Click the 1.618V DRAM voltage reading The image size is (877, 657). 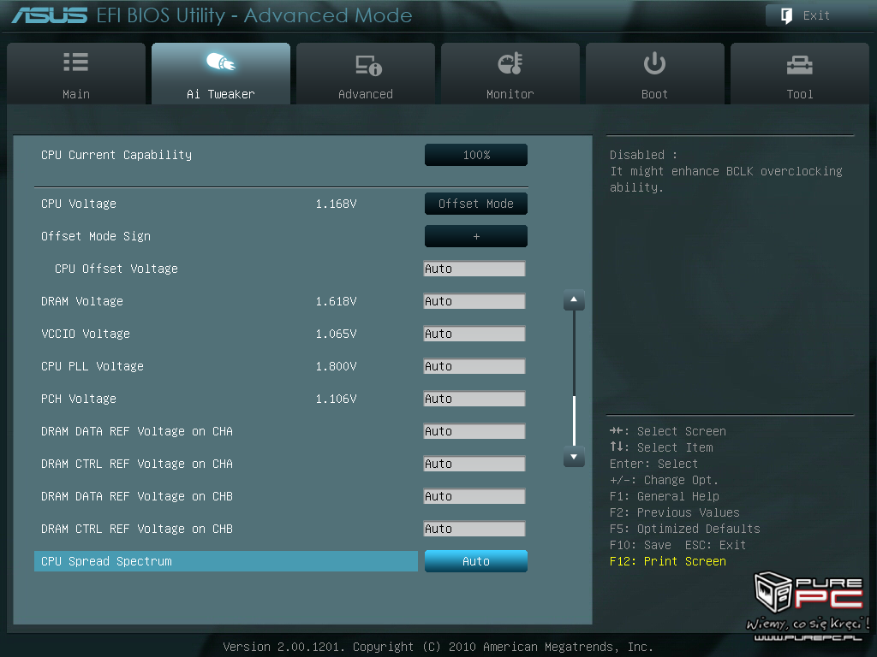[336, 301]
